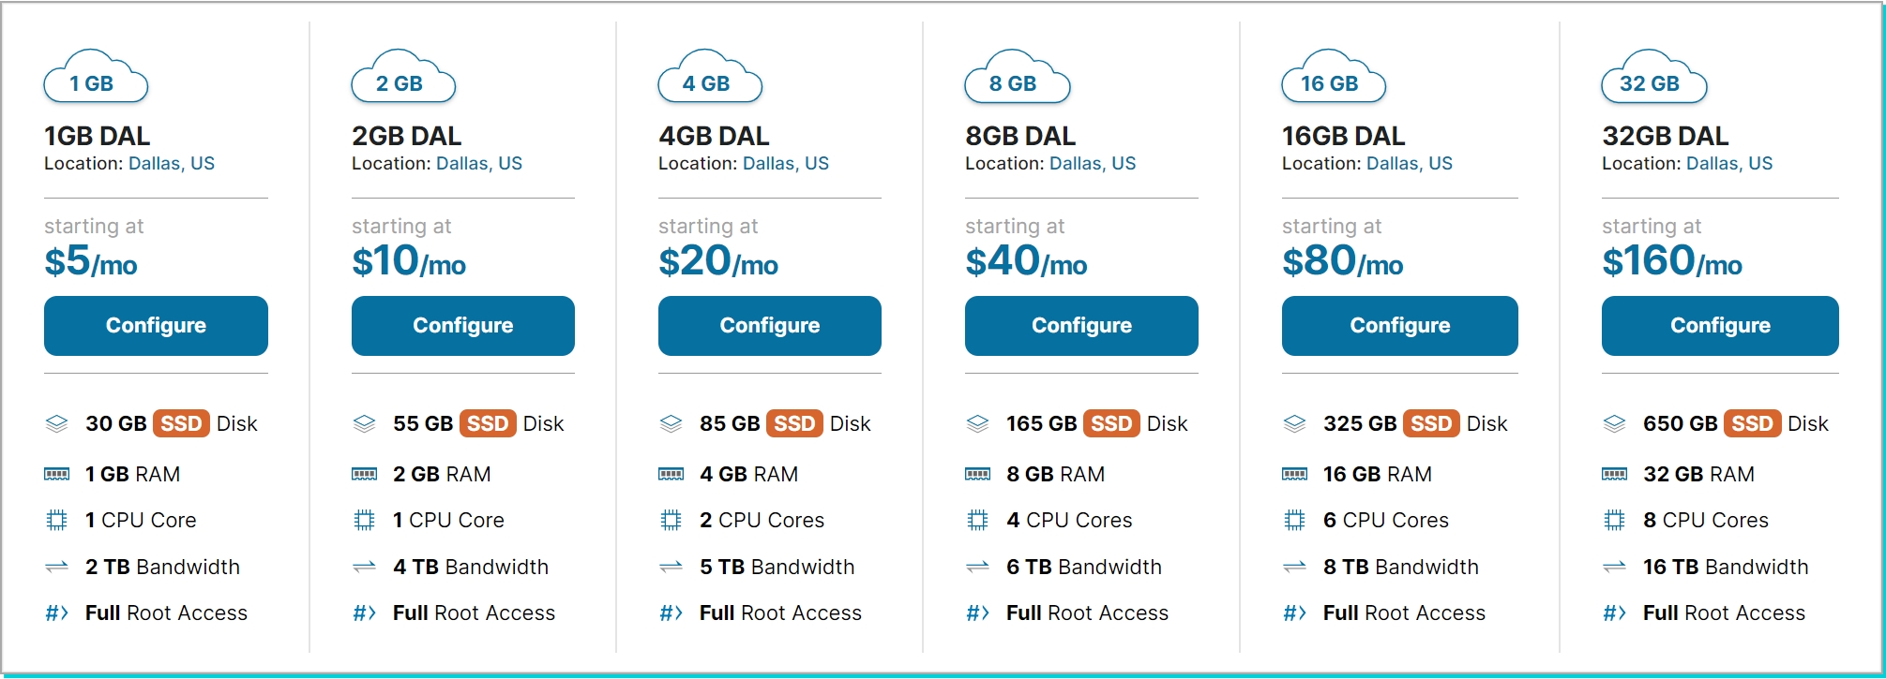Click the $80/mo price text
1886x679 pixels.
pyautogui.click(x=1342, y=261)
